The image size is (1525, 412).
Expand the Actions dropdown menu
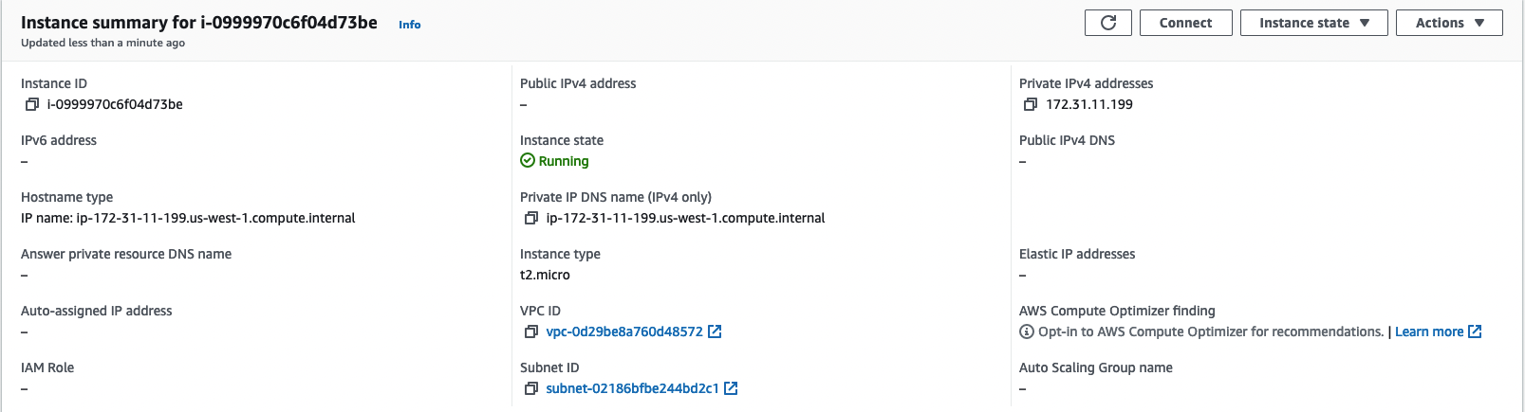(x=1449, y=23)
